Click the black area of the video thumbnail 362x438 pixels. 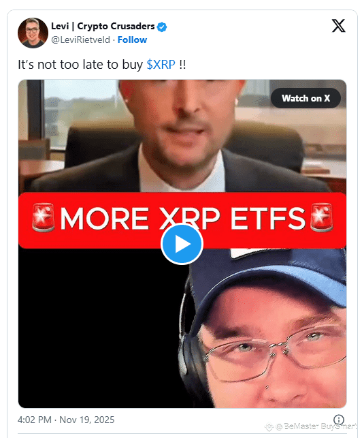click(x=101, y=328)
